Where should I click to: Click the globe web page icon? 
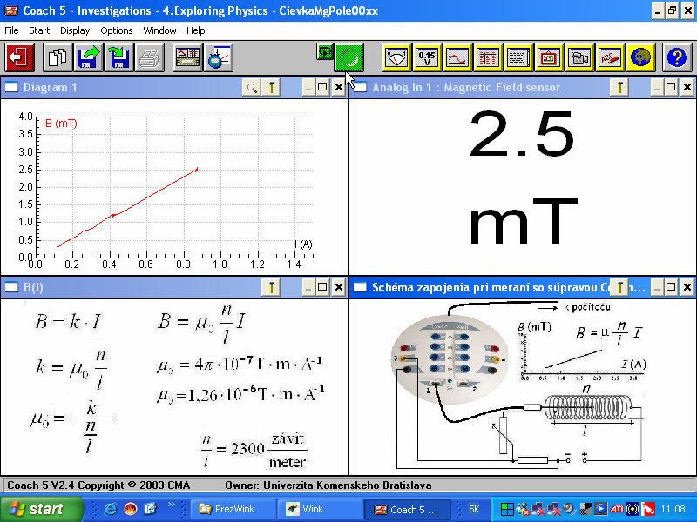coord(640,57)
